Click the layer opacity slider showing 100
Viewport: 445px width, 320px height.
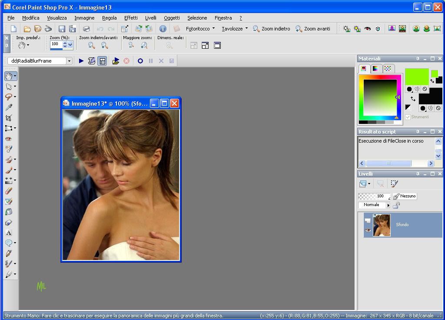tap(374, 196)
